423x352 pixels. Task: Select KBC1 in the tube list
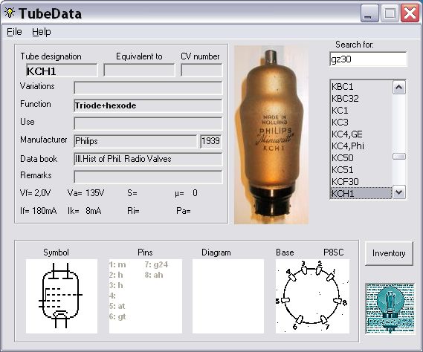(361, 87)
